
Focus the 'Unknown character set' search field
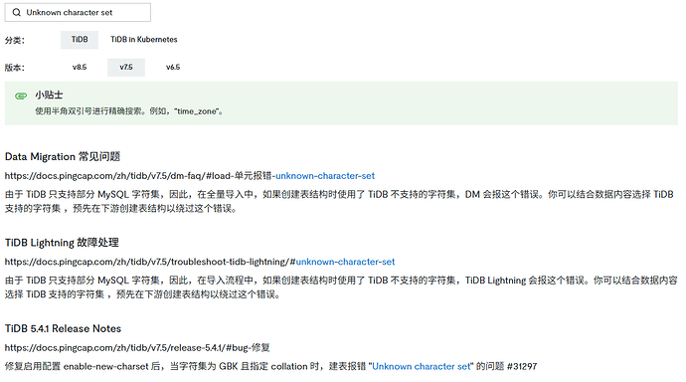point(78,12)
